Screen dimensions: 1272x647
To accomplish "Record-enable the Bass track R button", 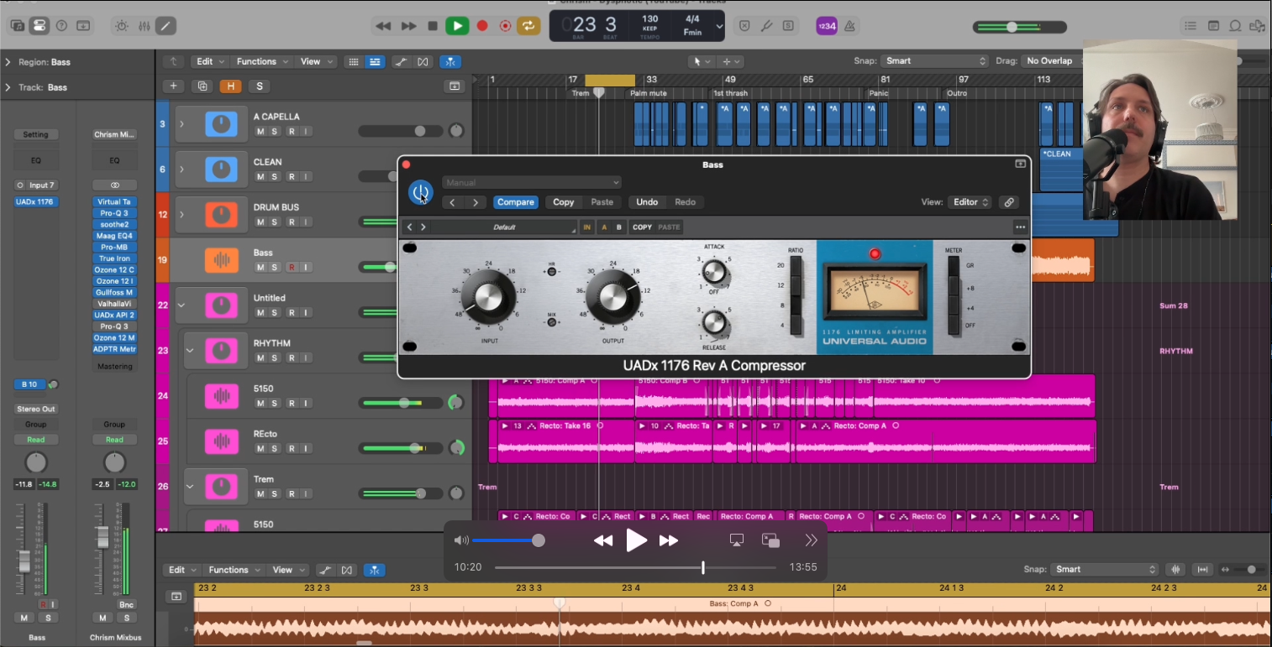I will point(292,267).
